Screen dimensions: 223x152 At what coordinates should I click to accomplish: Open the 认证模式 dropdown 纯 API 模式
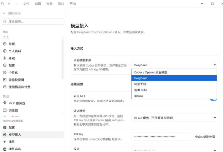coord(174,118)
